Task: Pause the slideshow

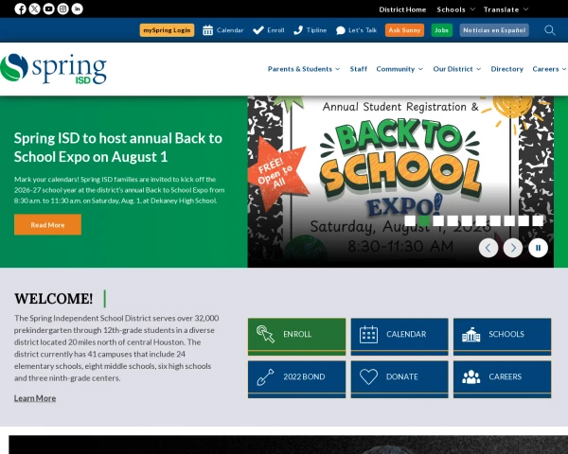Action: (538, 248)
